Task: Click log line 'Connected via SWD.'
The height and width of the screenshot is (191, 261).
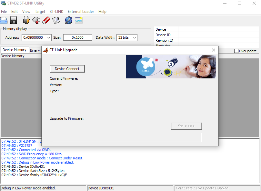Action: (x=26, y=150)
